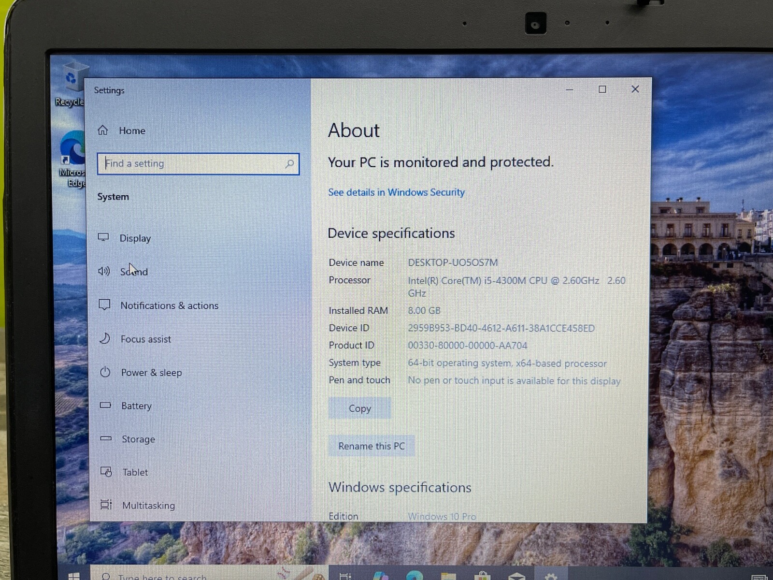773x580 pixels.
Task: Open Power & sleep settings
Action: tap(141, 373)
